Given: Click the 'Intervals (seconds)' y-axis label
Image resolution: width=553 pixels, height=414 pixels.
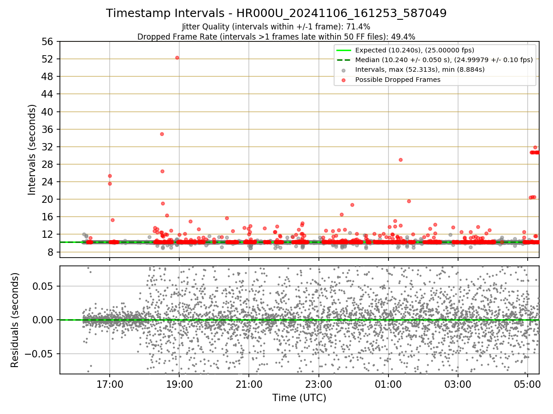Looking at the screenshot, I should coord(32,149).
